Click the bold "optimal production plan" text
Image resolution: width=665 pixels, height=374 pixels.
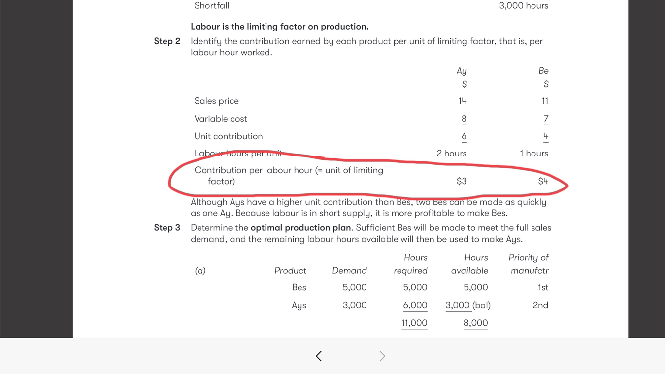point(300,228)
